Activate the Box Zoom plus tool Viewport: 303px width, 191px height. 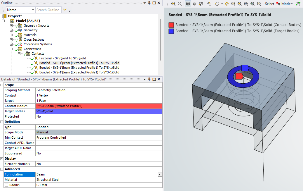tap(240, 4)
